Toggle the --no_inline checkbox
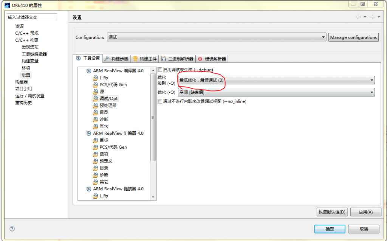Viewport: 387px width, 241px height. 160,101
